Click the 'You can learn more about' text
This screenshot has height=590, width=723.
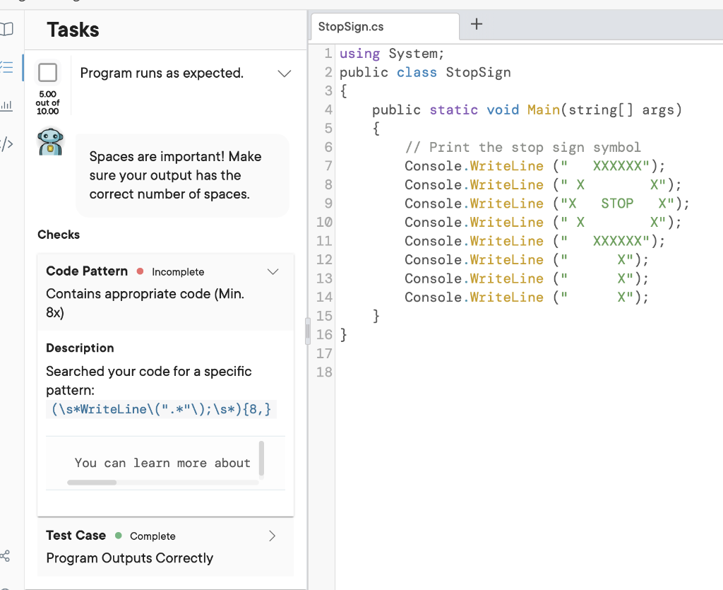pyautogui.click(x=162, y=463)
